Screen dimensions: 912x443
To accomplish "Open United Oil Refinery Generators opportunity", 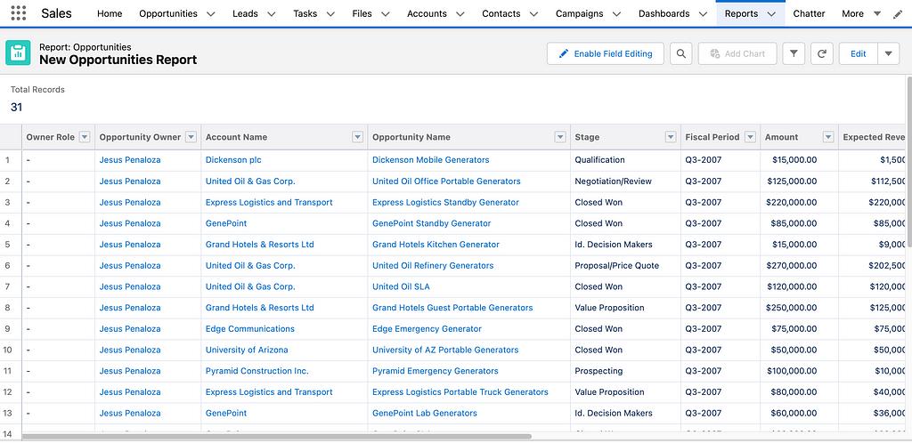I will point(432,265).
